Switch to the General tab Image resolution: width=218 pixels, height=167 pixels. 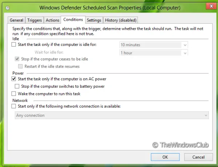point(17,20)
